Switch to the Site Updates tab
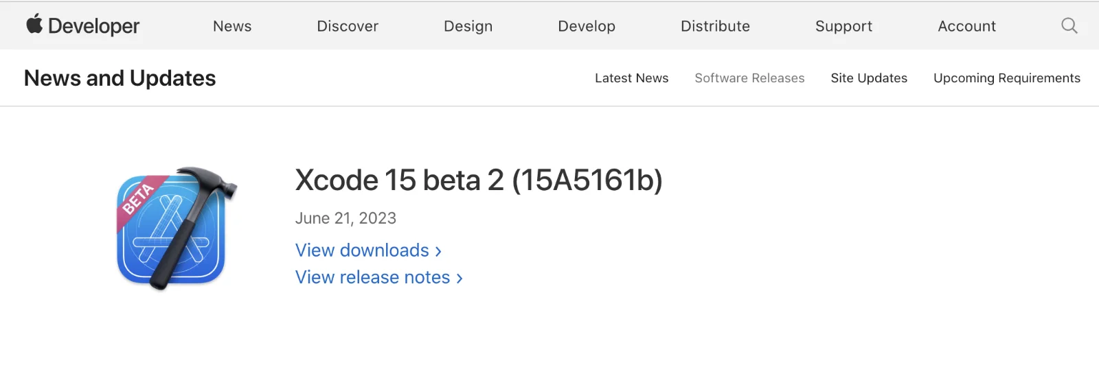Screen dimensions: 1099x376 click(x=869, y=78)
